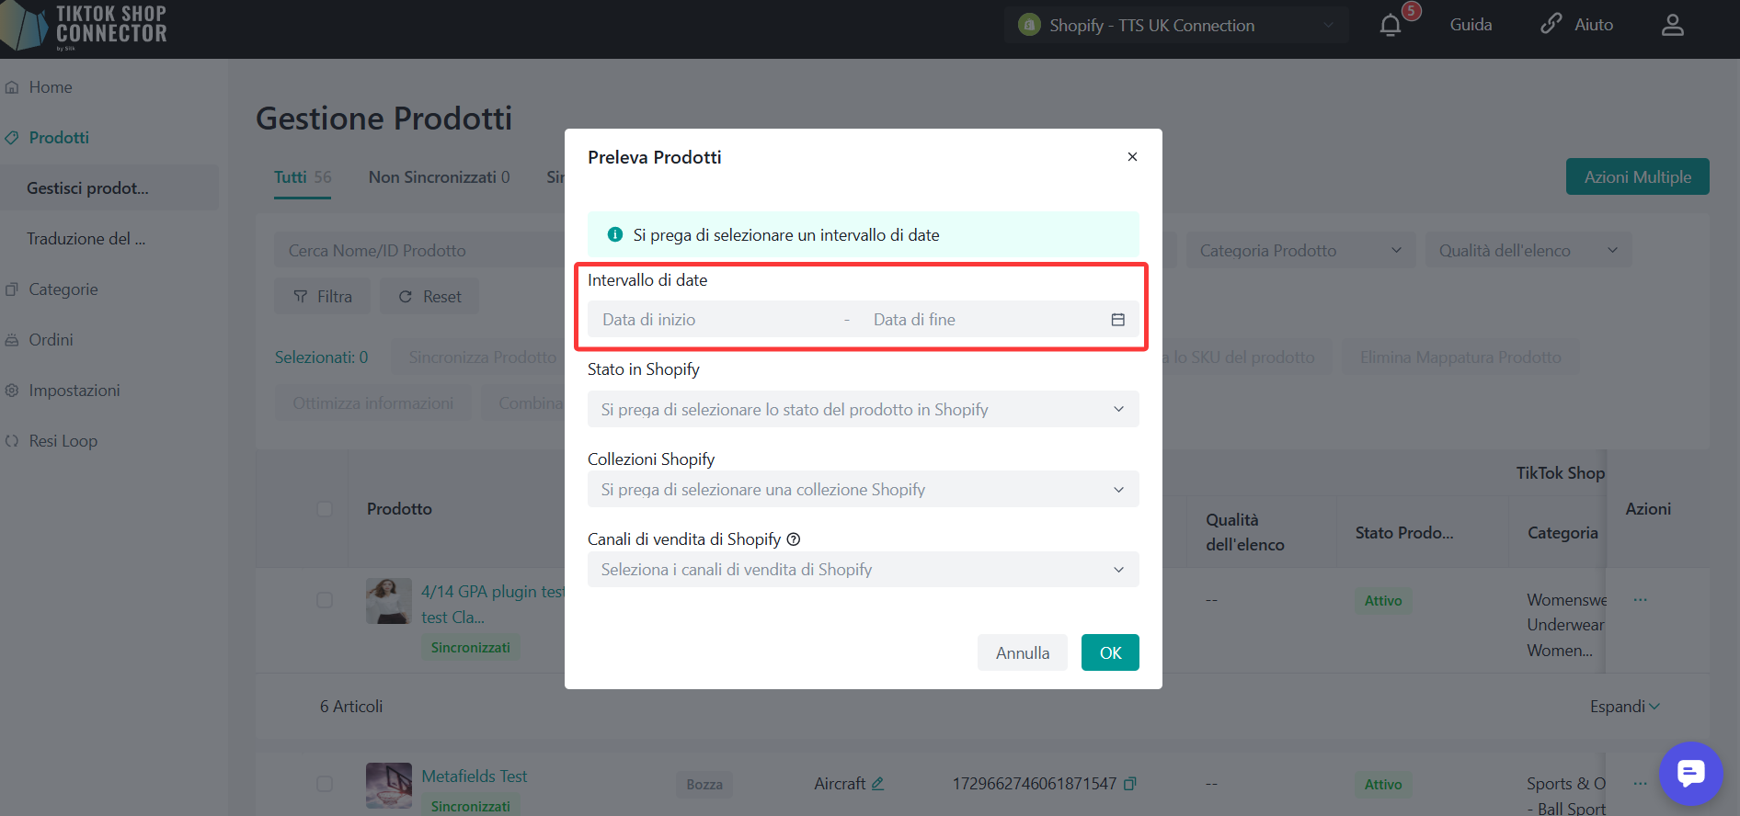Edit the Aircraft category pencil icon
Image resolution: width=1740 pixels, height=816 pixels.
(878, 784)
